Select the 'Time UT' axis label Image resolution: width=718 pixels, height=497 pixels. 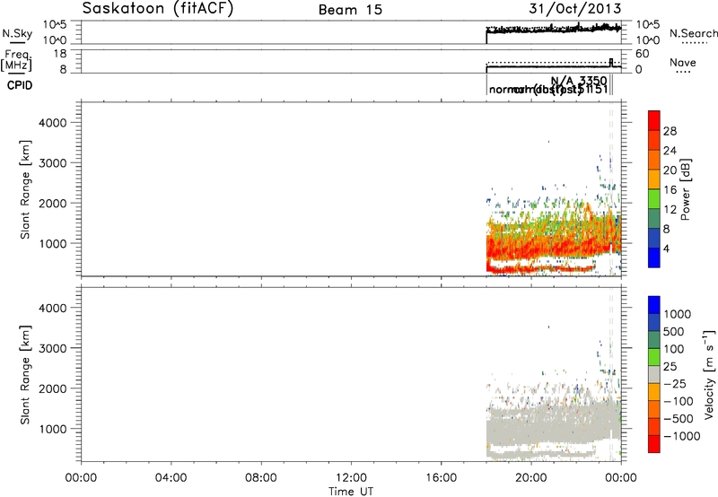coord(351,492)
